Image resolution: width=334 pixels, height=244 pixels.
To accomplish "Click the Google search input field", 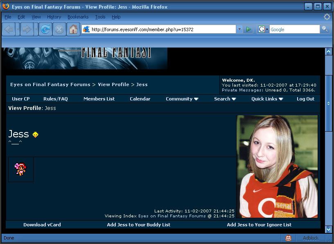I will [x=294, y=29].
